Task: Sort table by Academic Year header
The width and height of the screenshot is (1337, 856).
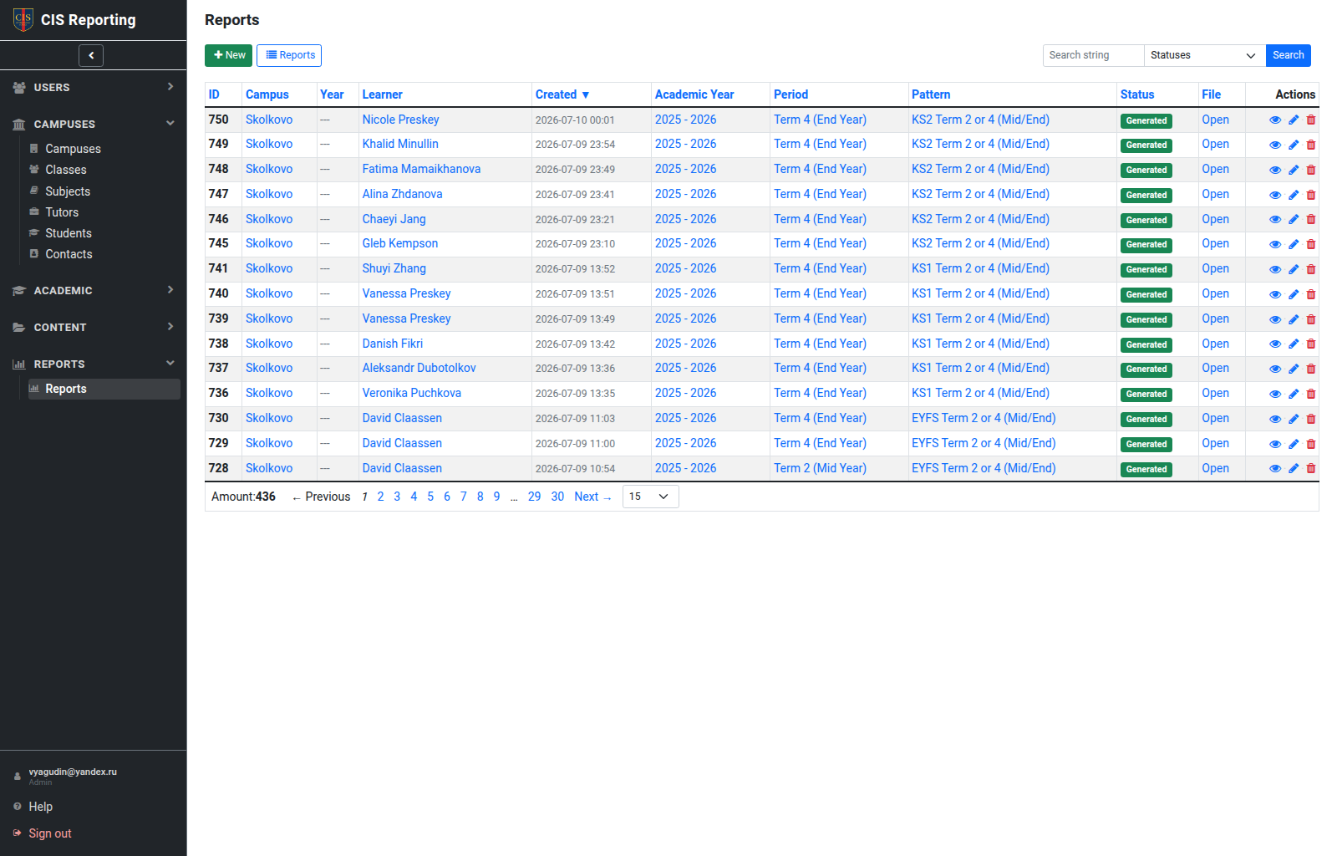Action: 694,94
